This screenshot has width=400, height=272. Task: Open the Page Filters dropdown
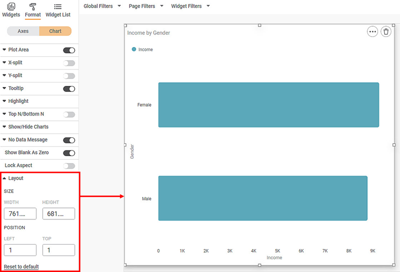point(146,7)
